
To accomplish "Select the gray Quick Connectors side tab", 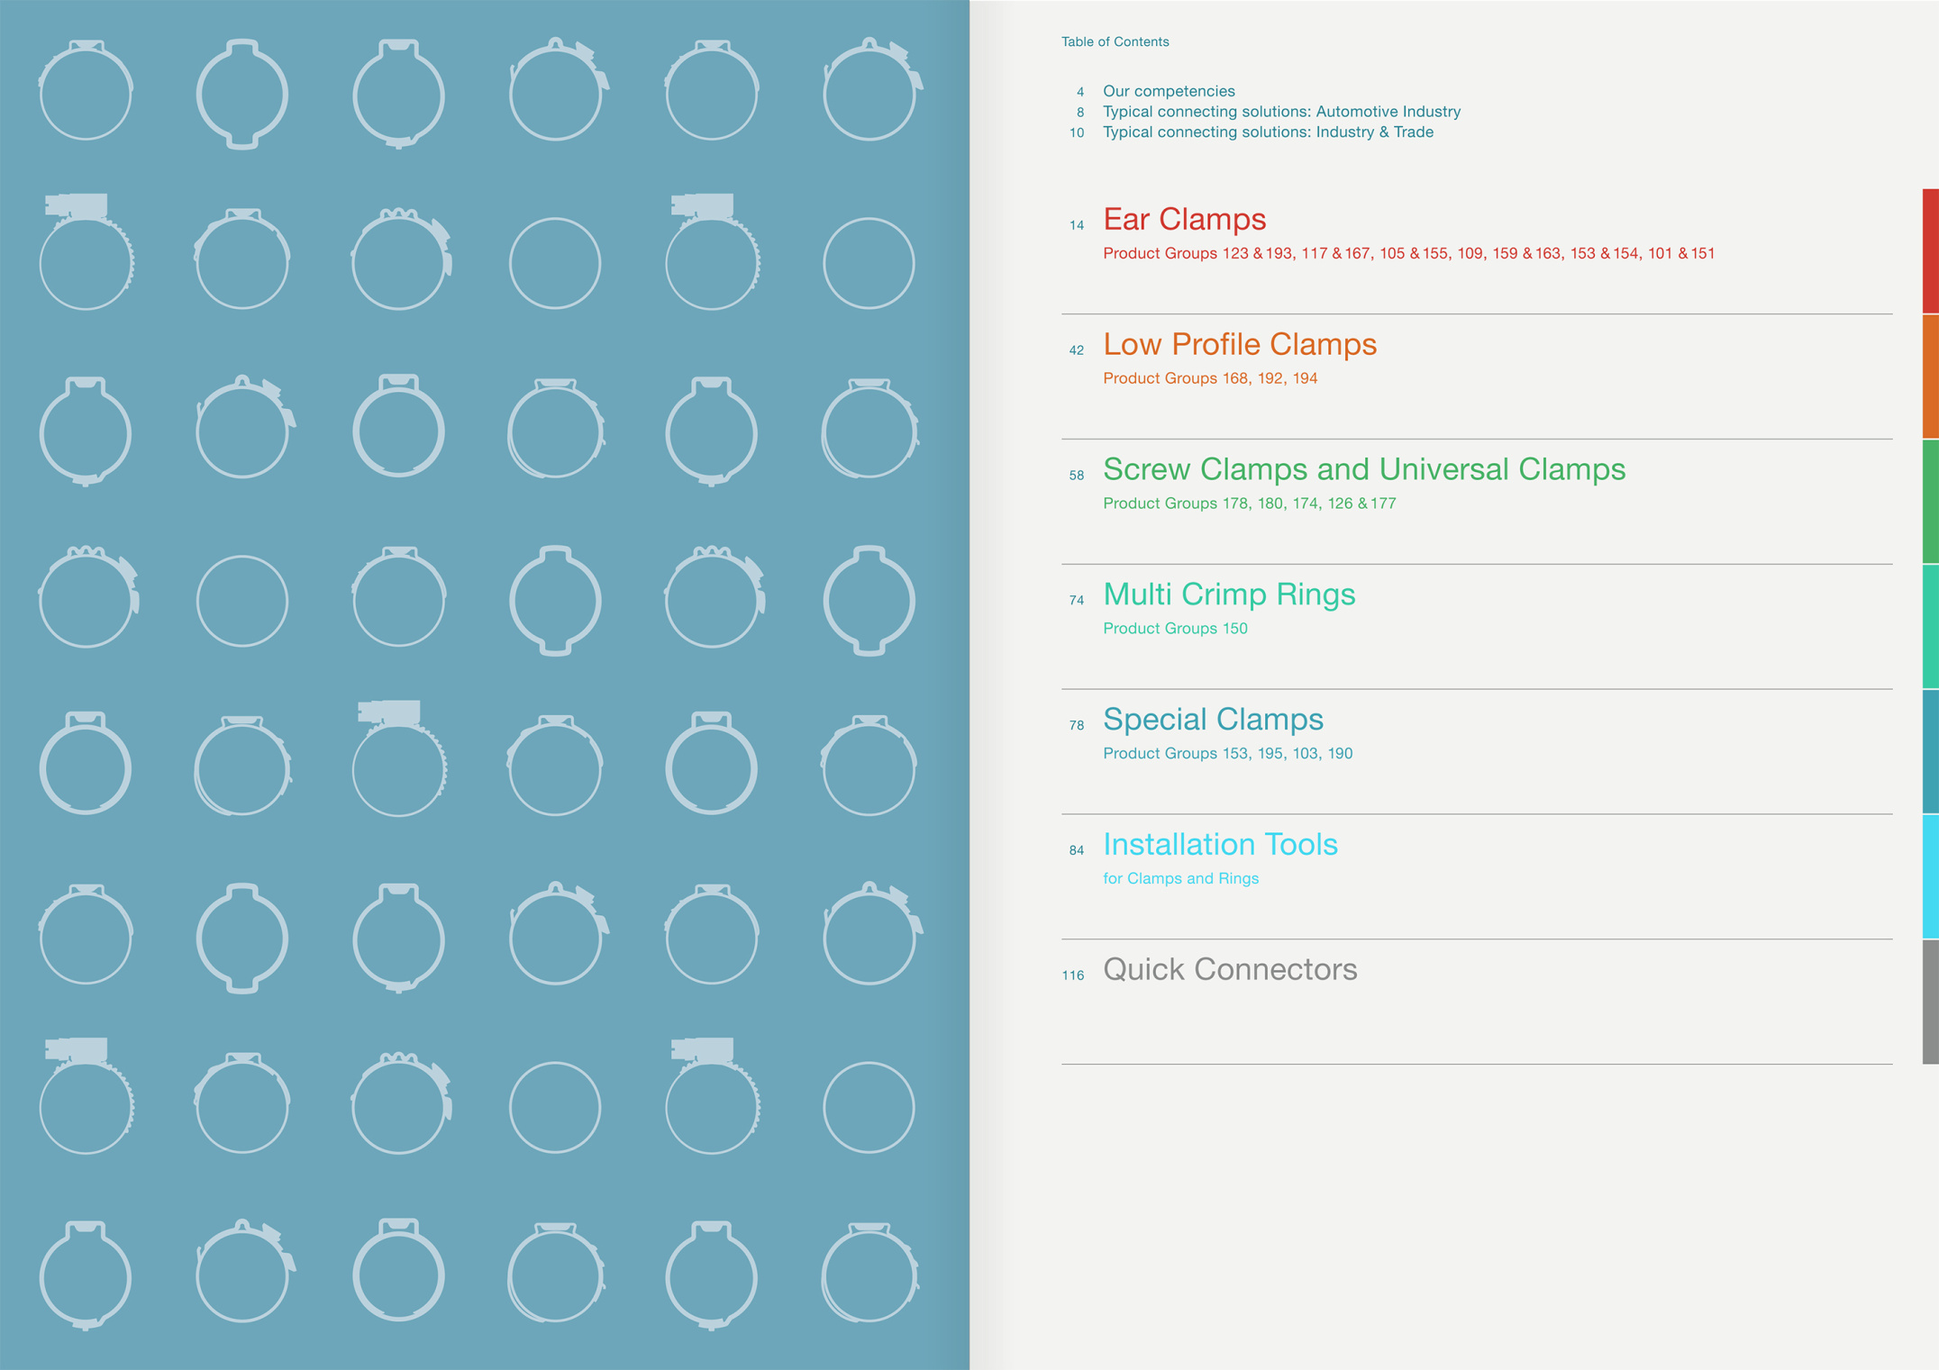I will click(x=1930, y=1002).
